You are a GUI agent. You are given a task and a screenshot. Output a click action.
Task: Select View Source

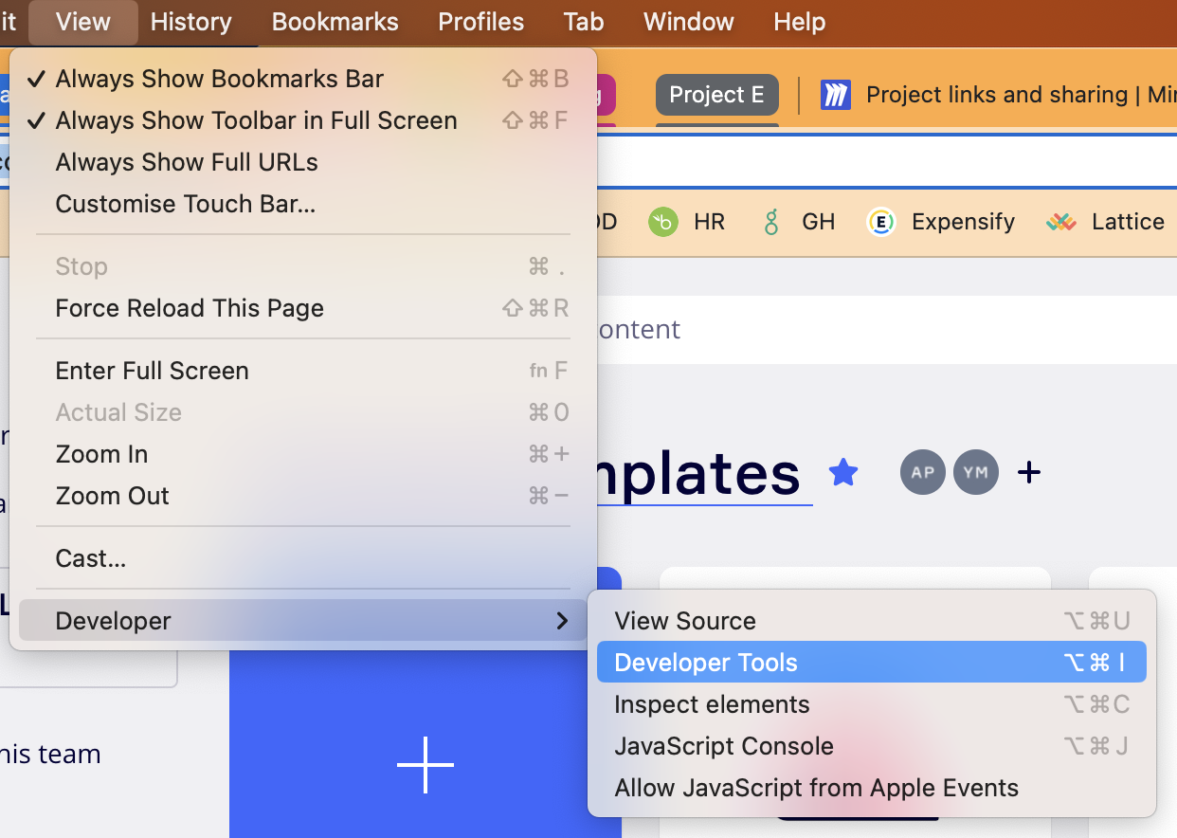684,621
